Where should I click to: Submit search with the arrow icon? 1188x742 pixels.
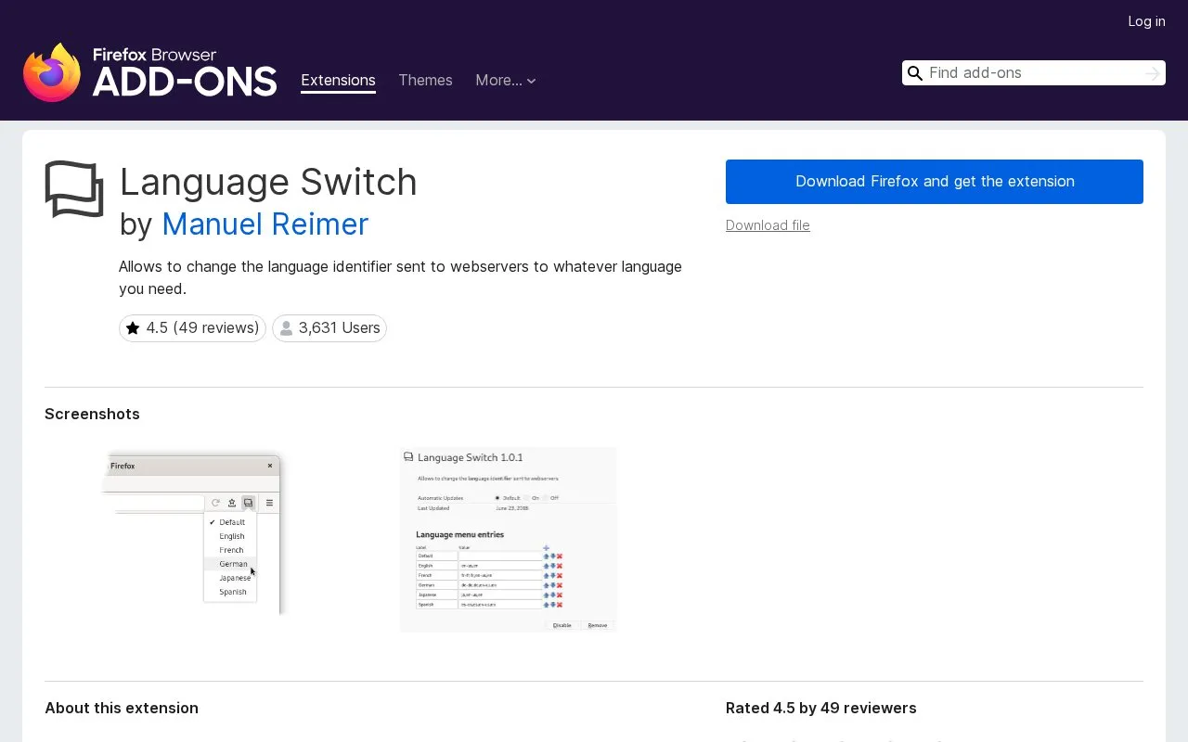coord(1153,73)
